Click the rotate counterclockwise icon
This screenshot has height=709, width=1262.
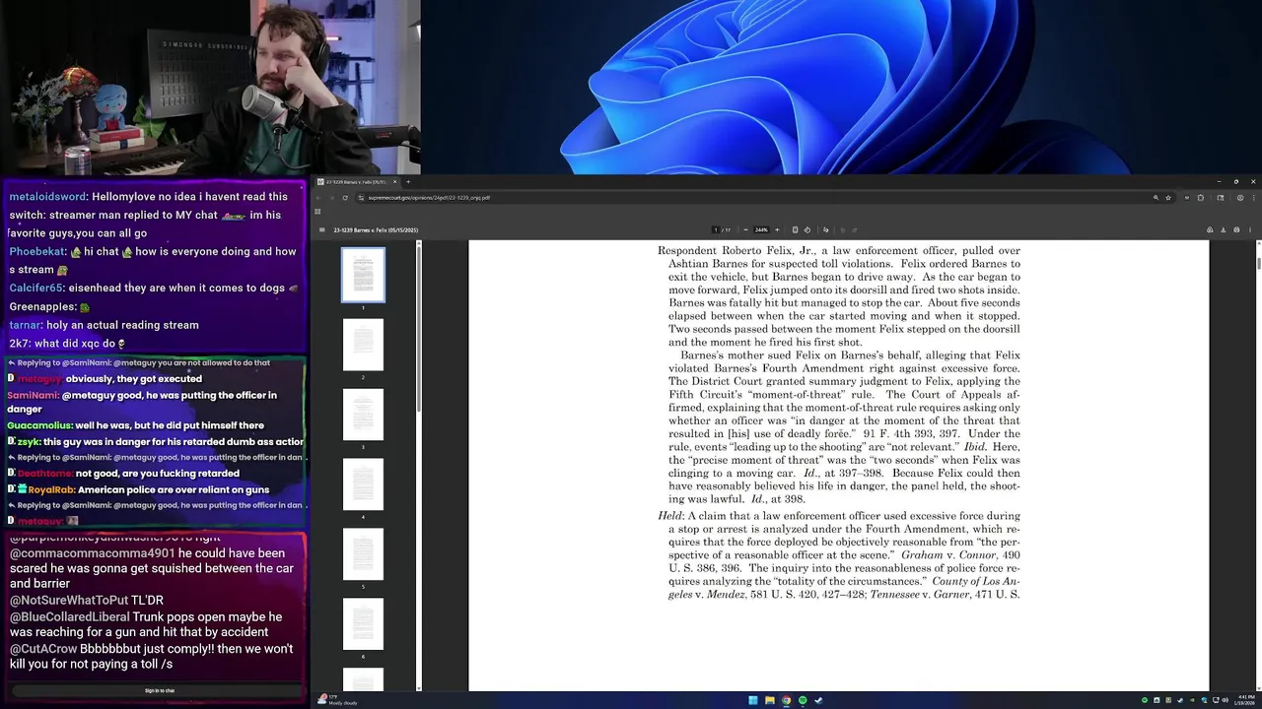(806, 229)
